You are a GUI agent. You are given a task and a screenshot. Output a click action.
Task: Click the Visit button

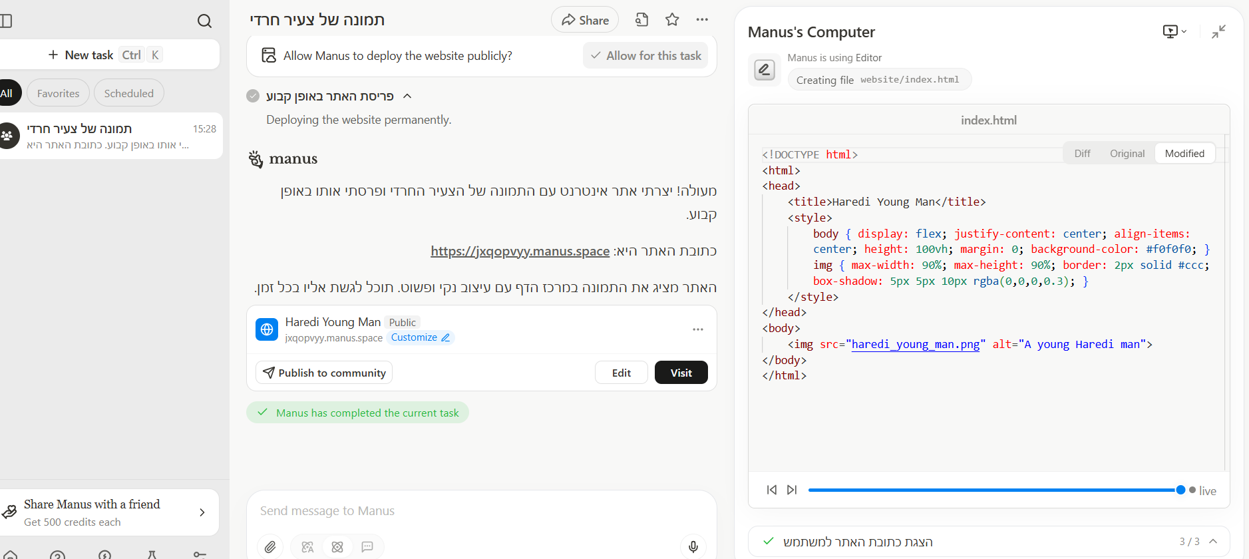pos(681,373)
